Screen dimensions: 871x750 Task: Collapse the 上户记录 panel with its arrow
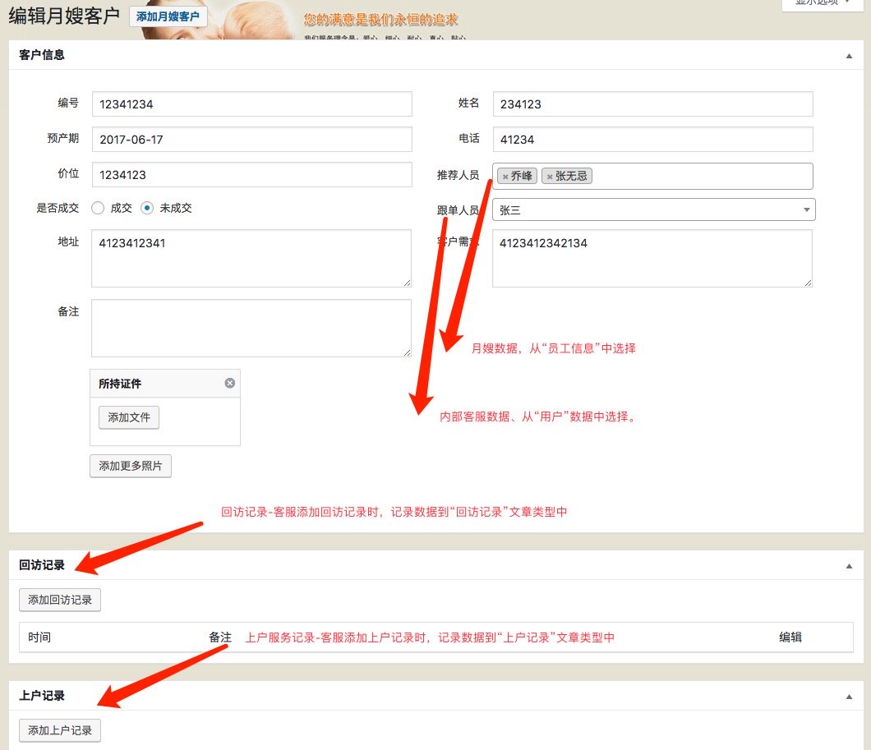coord(849,695)
